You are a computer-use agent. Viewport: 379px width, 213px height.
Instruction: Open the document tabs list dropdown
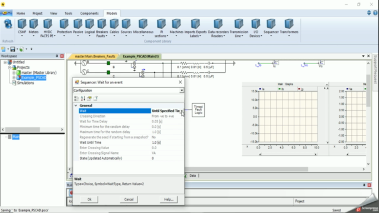tap(363, 56)
